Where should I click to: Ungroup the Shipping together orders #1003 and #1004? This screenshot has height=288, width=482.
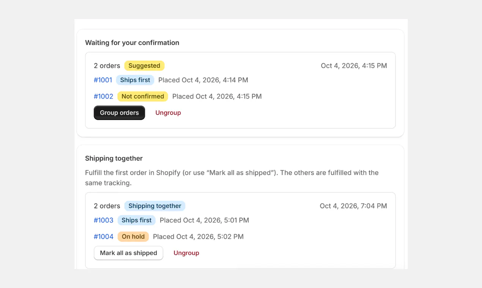186,253
